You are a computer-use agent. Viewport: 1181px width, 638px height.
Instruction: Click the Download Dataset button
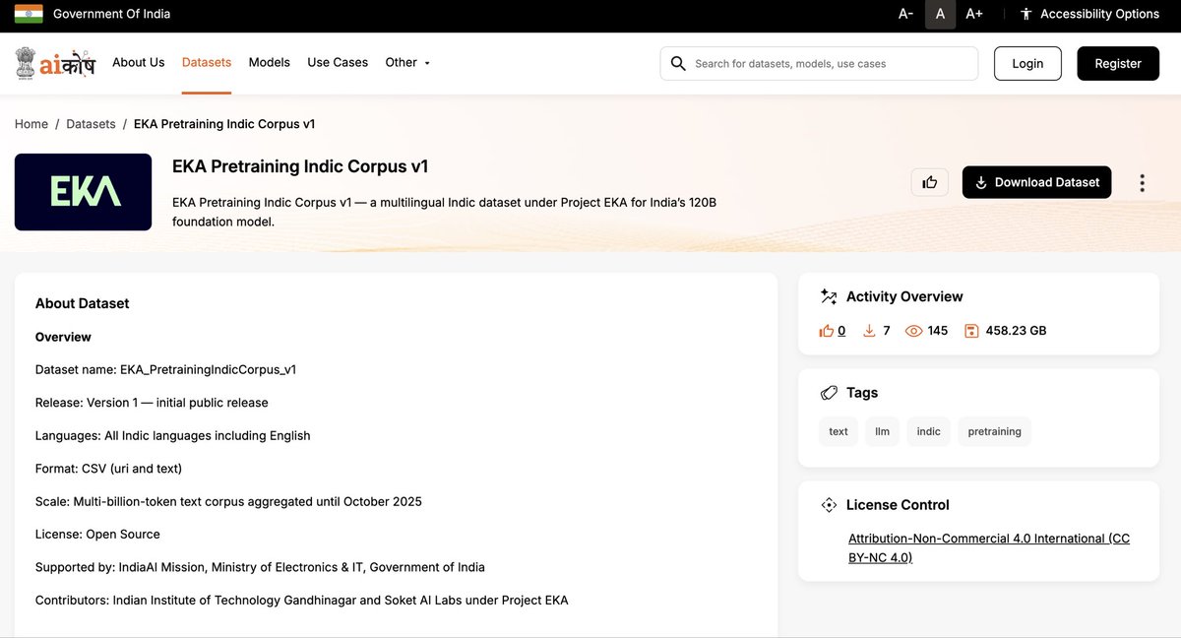(1036, 182)
